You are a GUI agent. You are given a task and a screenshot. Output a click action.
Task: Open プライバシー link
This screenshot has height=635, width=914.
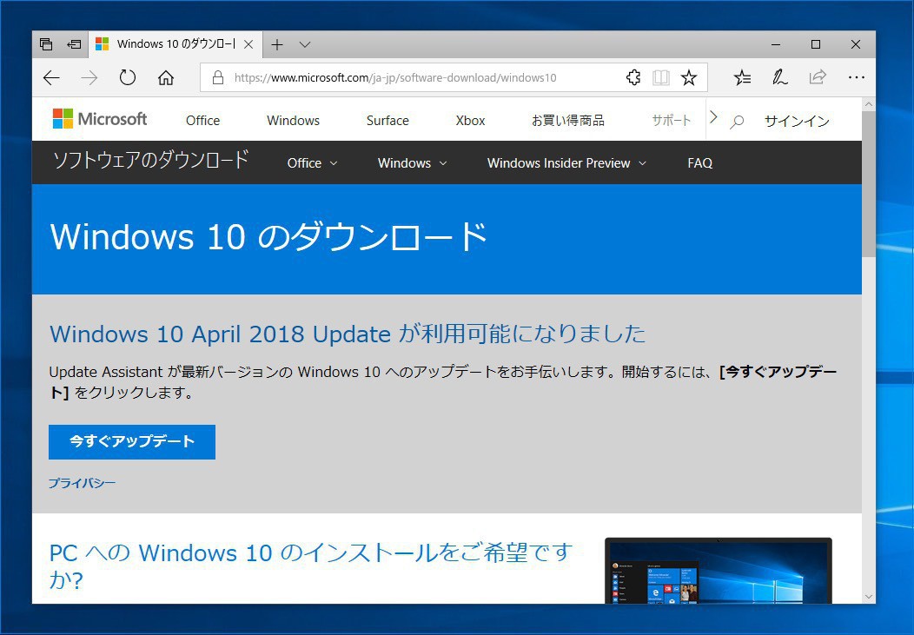[x=82, y=483]
